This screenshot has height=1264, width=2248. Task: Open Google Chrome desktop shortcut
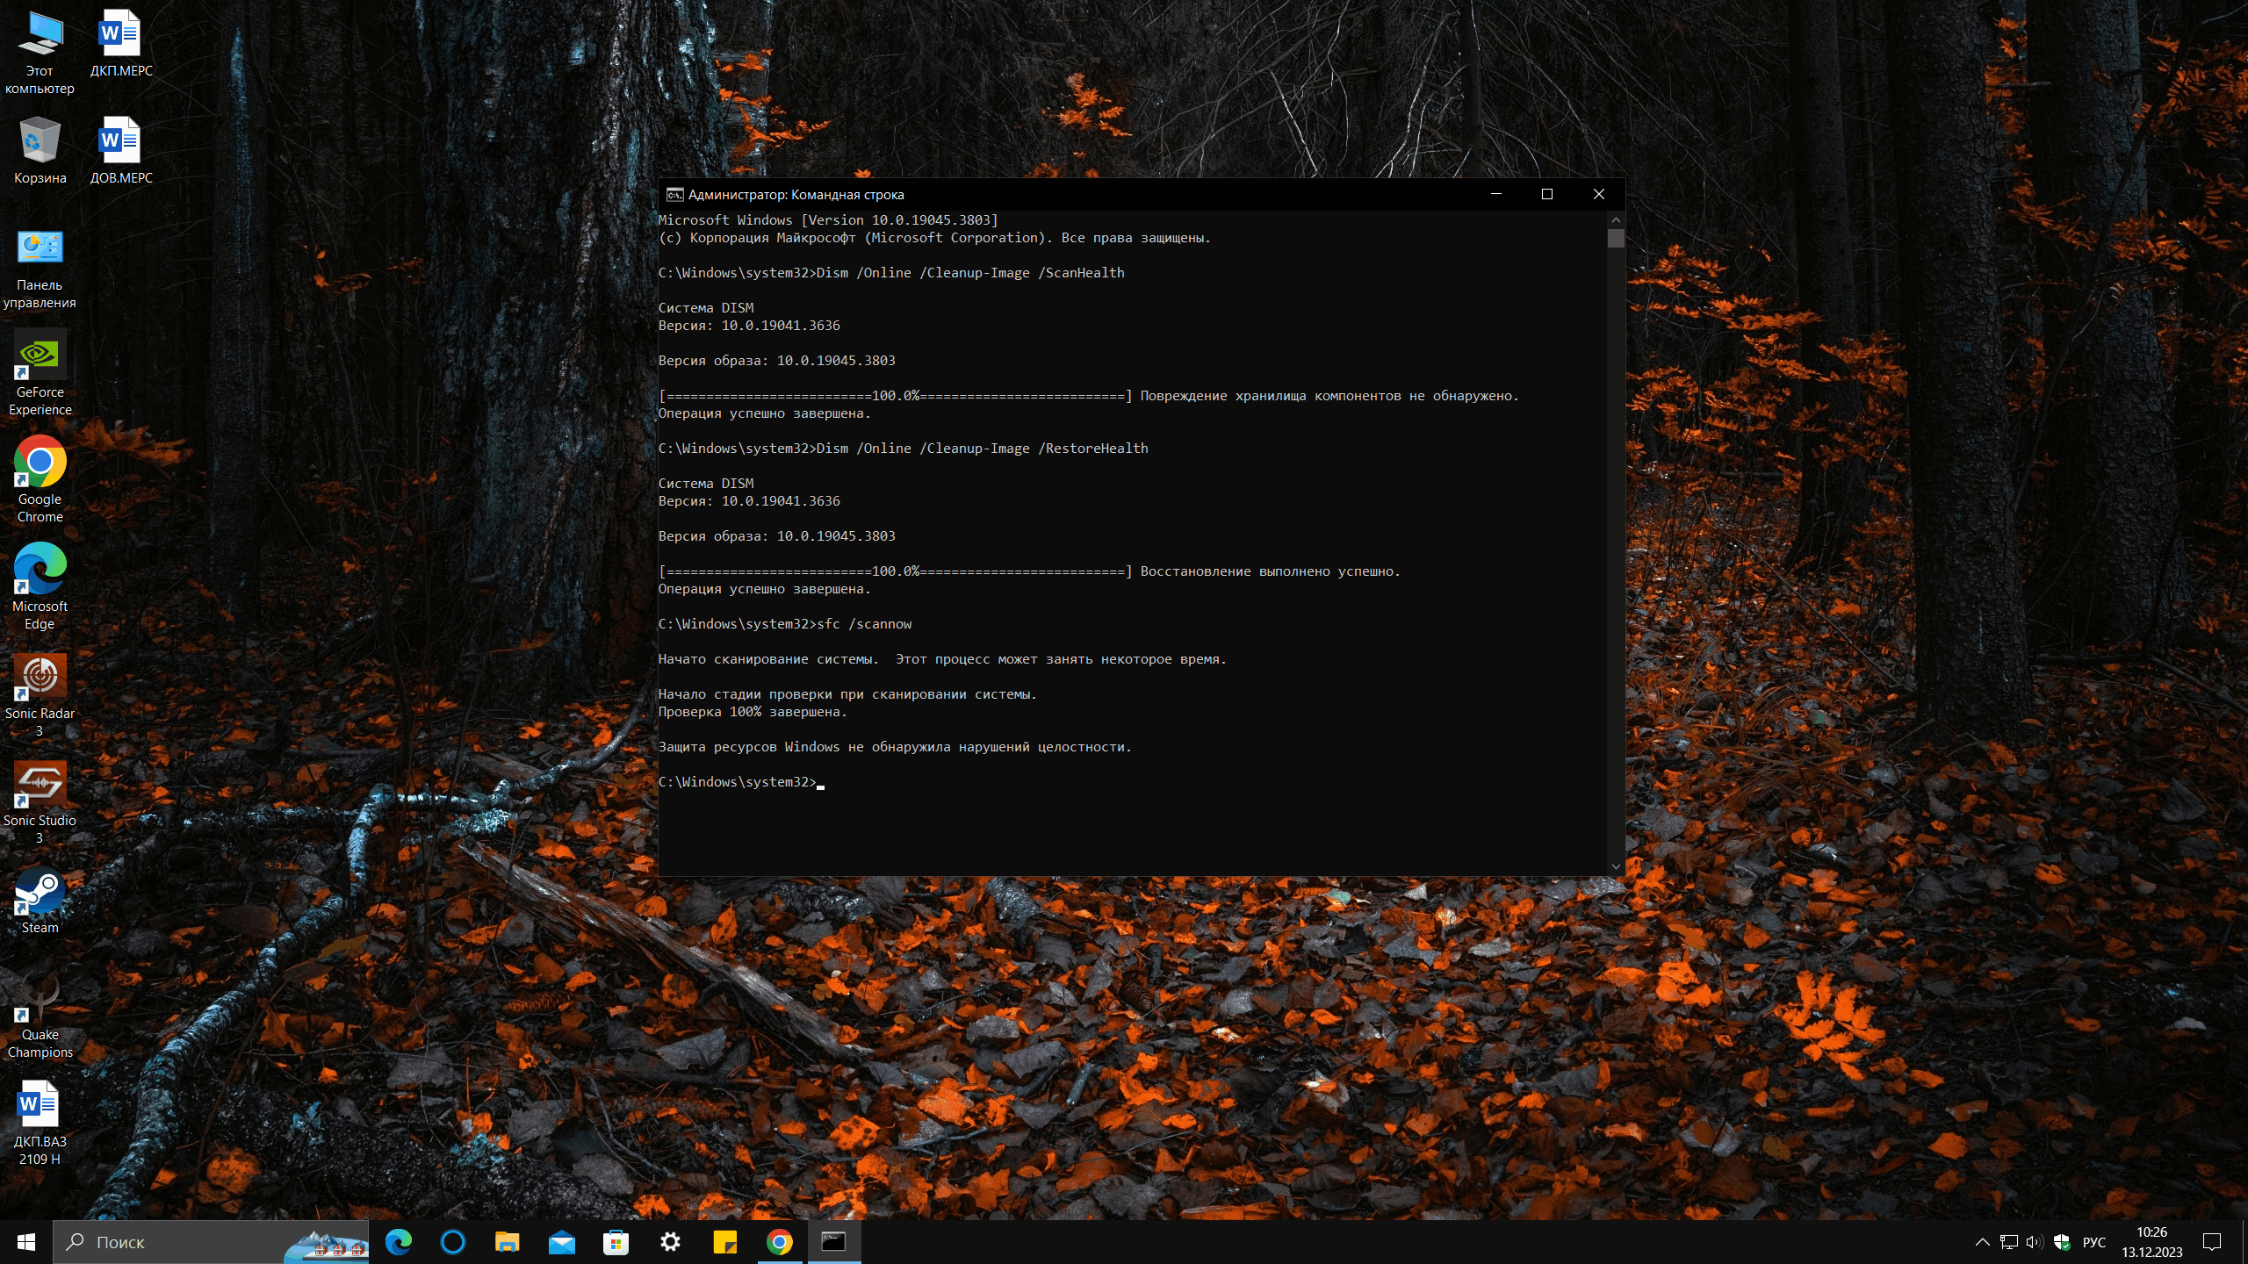(39, 463)
